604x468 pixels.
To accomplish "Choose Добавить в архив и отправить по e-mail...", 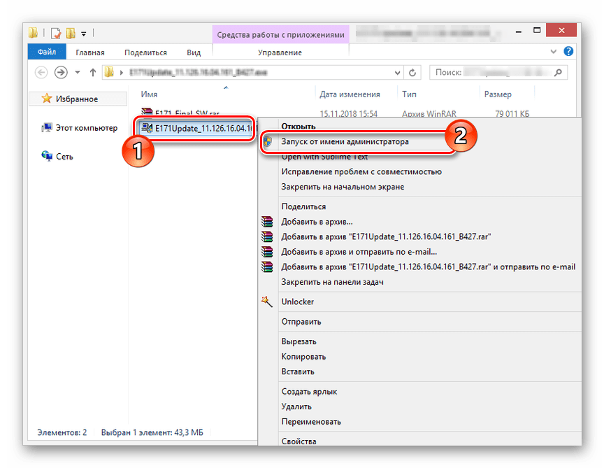I will [359, 252].
